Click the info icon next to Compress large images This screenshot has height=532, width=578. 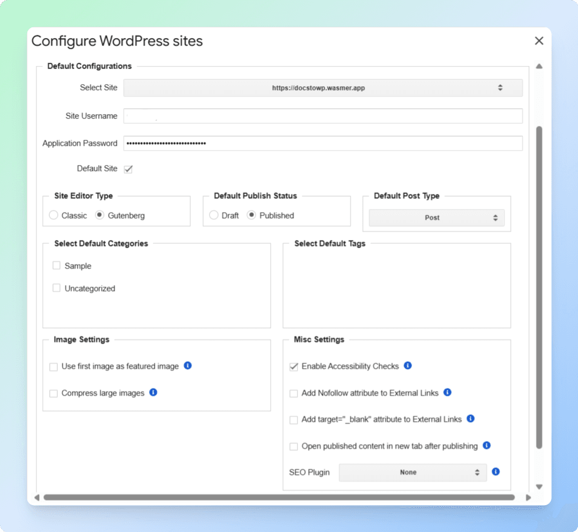[153, 393]
